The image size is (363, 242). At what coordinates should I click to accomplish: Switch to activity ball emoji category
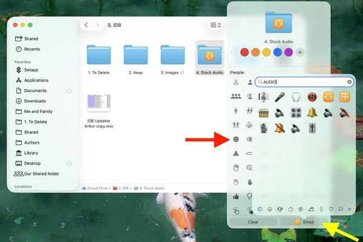(x=301, y=209)
